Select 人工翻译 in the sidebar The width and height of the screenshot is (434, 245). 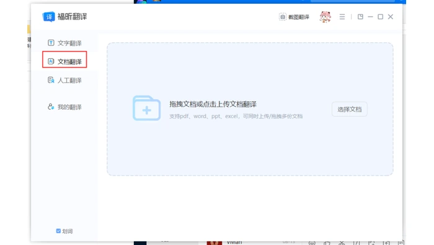(x=64, y=80)
